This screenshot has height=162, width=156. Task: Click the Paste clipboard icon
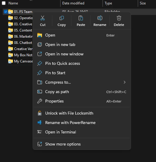[x=81, y=18]
